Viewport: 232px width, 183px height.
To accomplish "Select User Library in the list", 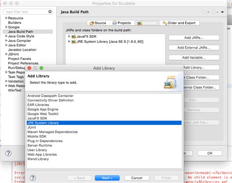I will (x=104, y=150).
